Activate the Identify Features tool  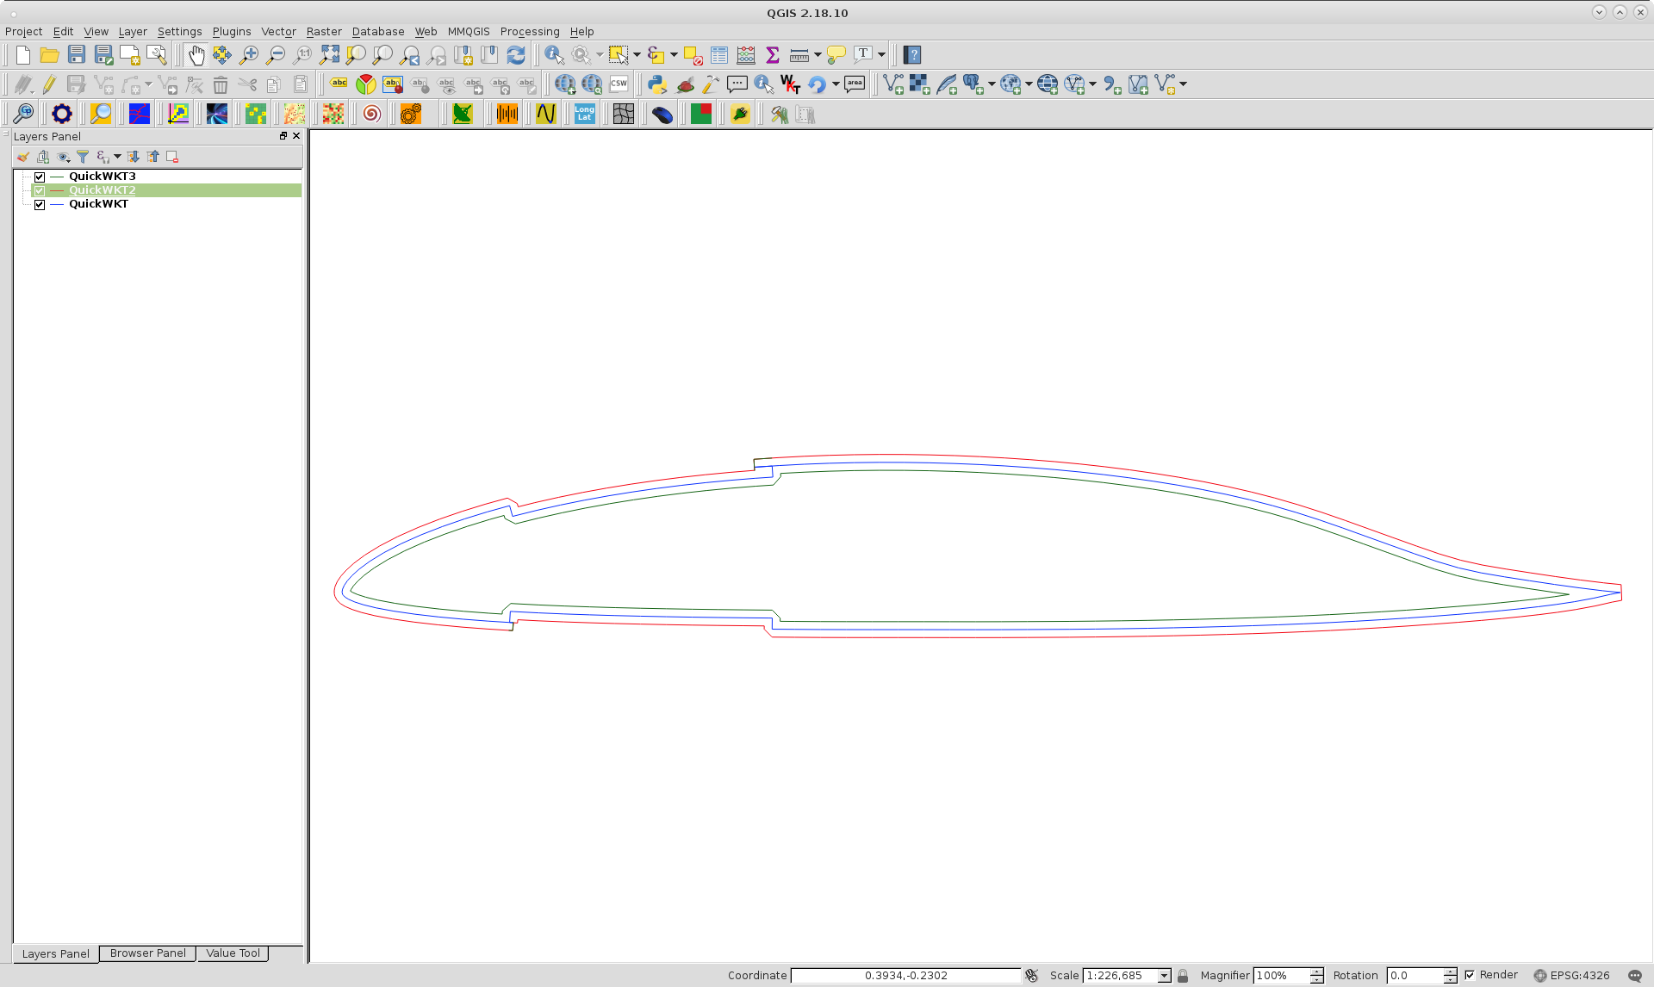[555, 55]
